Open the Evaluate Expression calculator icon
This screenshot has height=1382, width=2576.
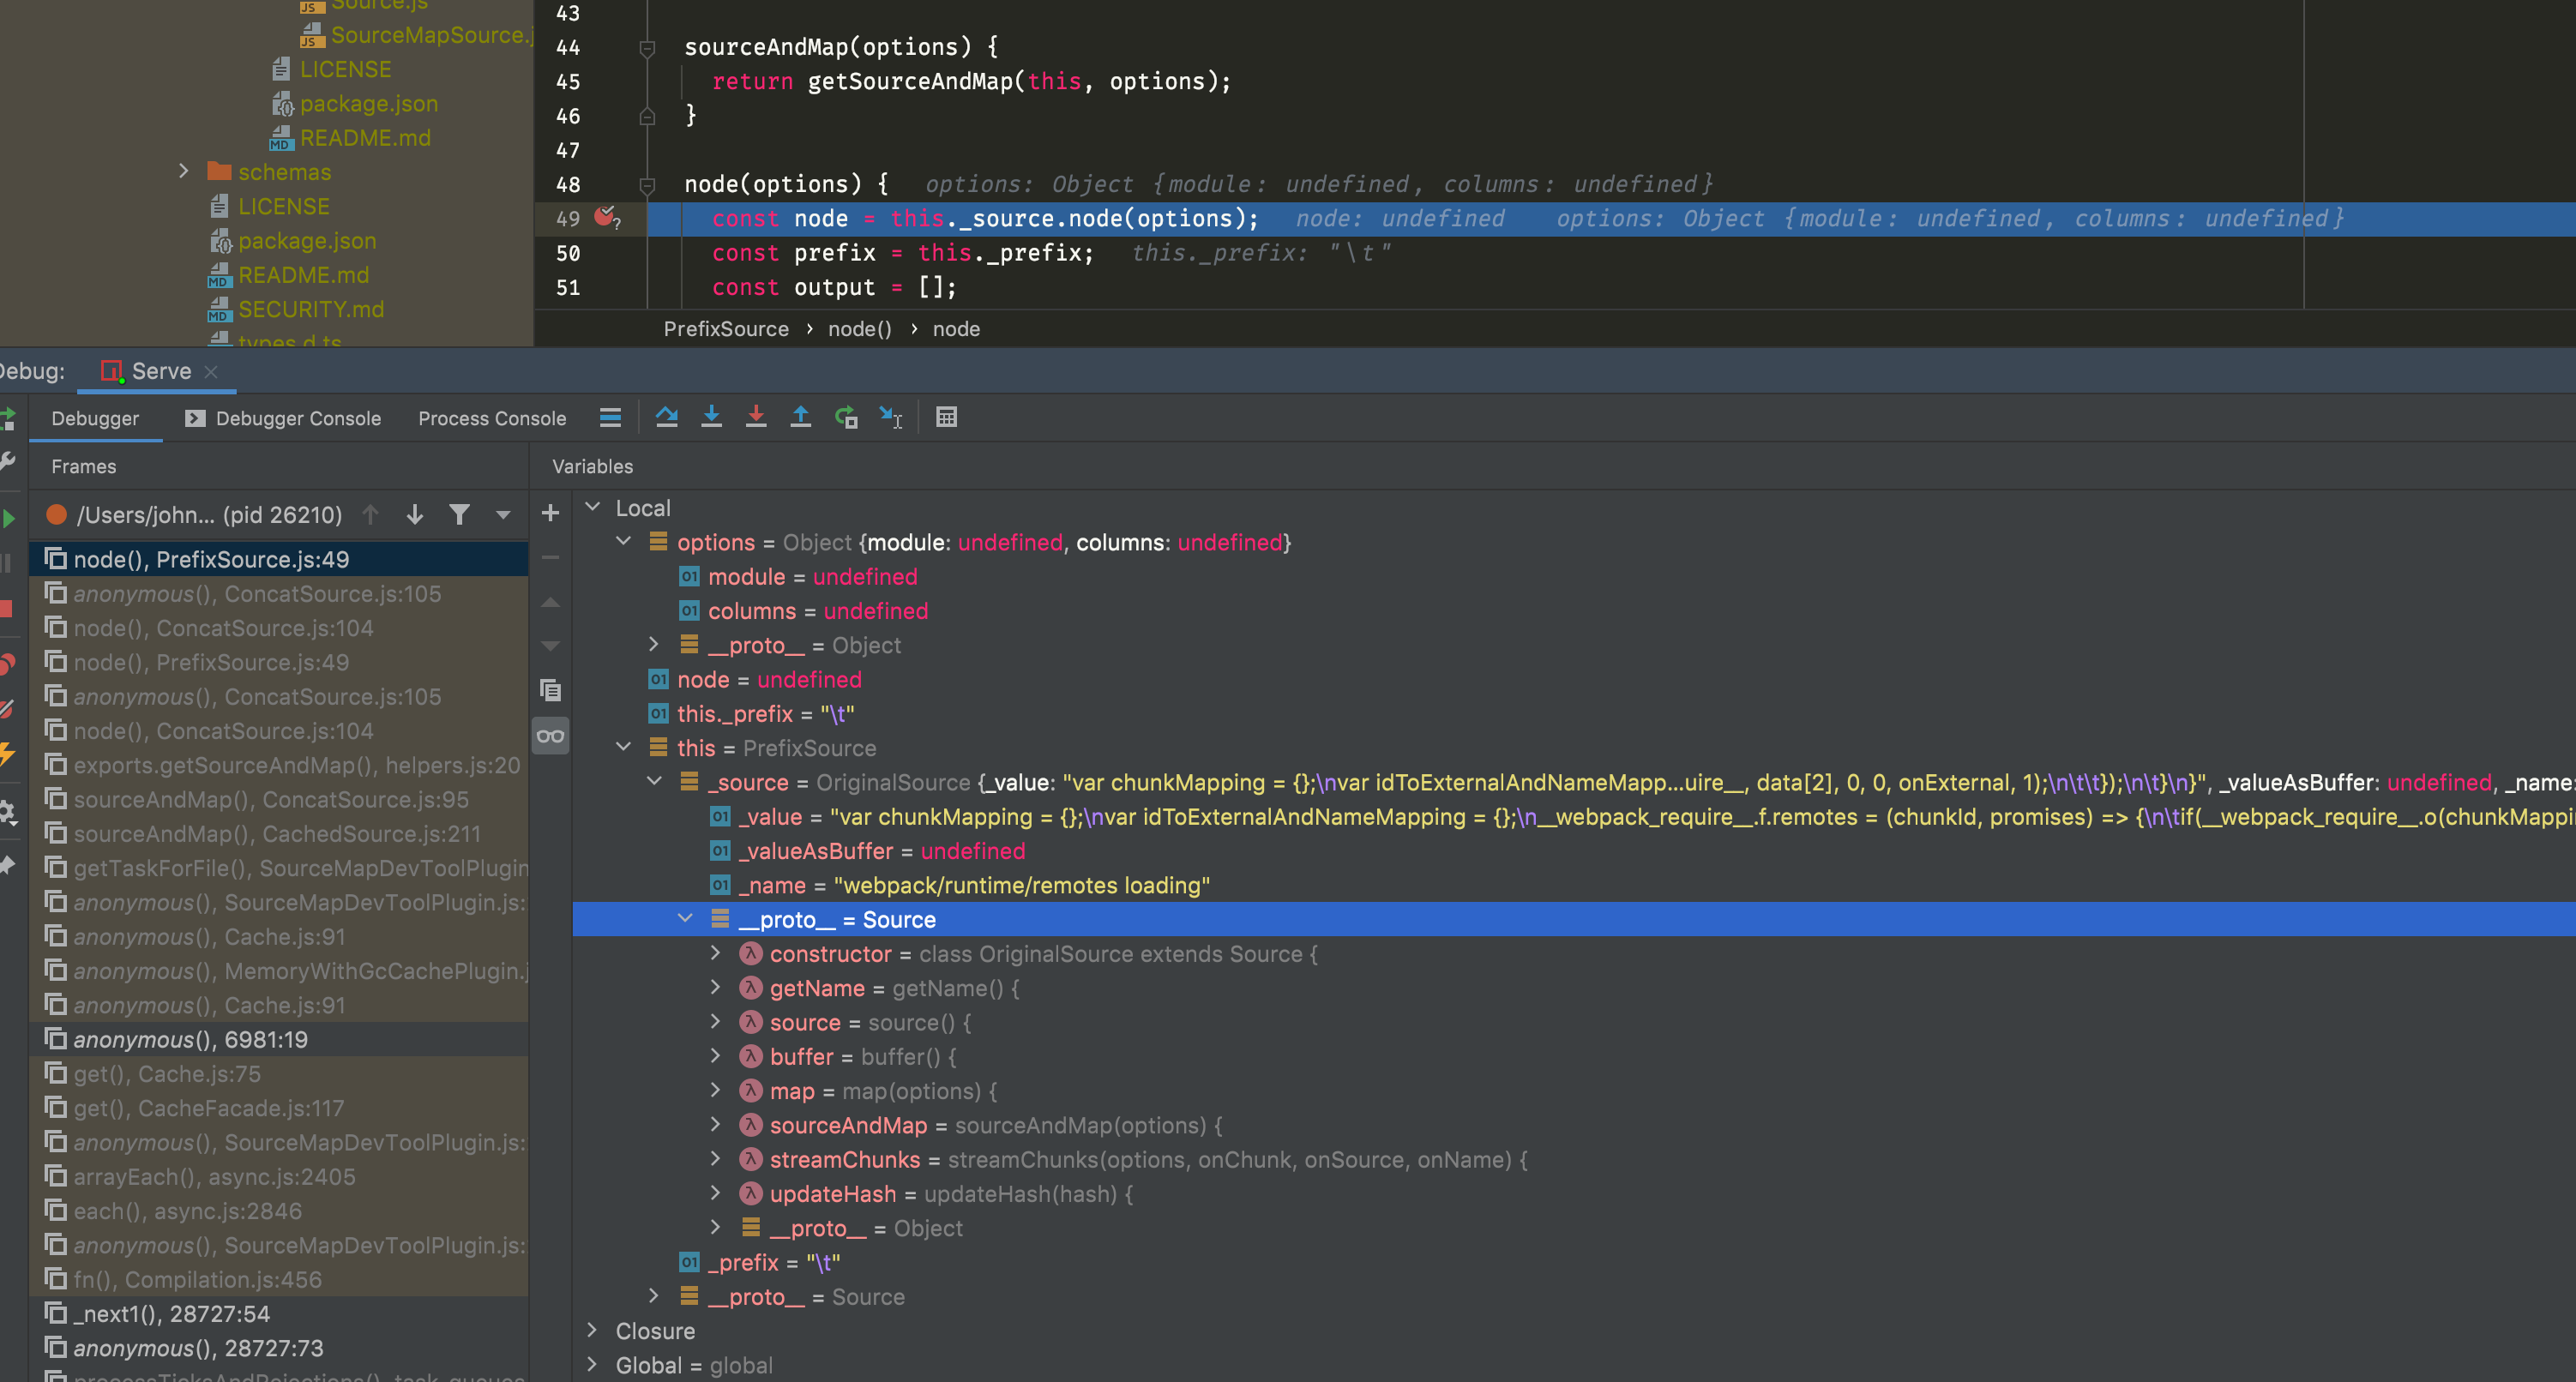(x=946, y=417)
